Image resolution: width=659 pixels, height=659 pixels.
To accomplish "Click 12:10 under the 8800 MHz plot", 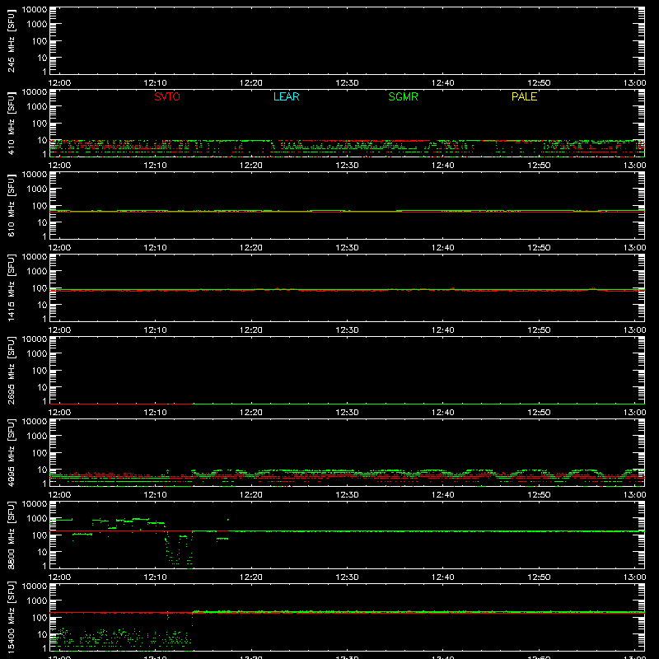I will click(156, 577).
